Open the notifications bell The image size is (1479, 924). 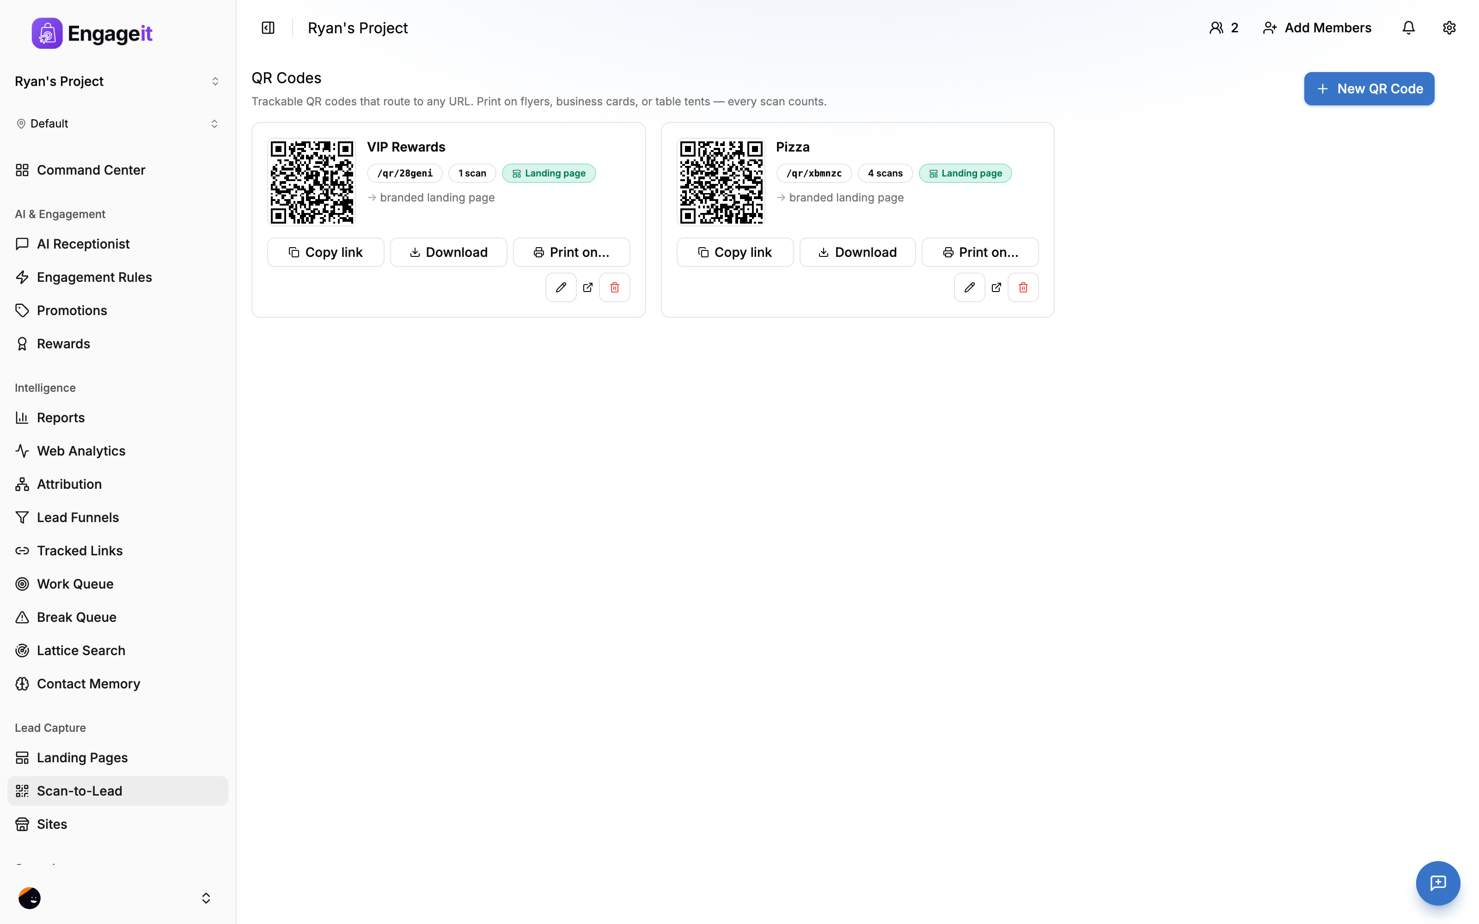pyautogui.click(x=1408, y=28)
